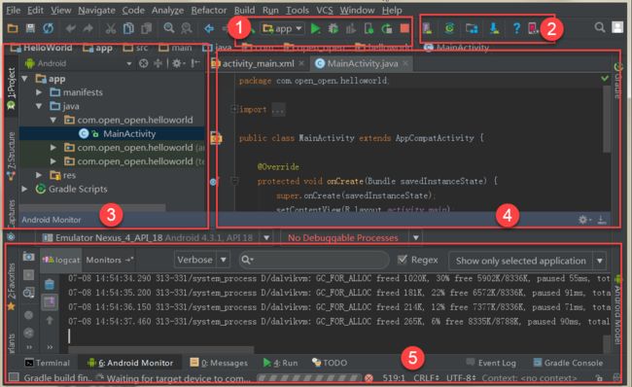The width and height of the screenshot is (632, 387).
Task: Open the Event Log
Action: point(491,363)
